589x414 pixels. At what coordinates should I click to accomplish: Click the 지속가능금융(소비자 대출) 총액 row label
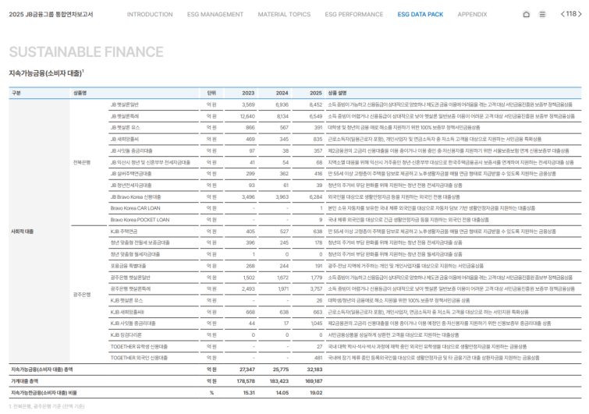[x=42, y=370]
